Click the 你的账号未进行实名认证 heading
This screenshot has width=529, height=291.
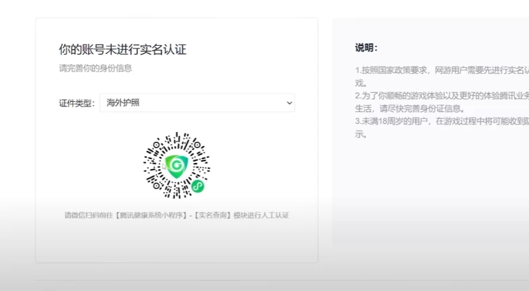point(122,49)
